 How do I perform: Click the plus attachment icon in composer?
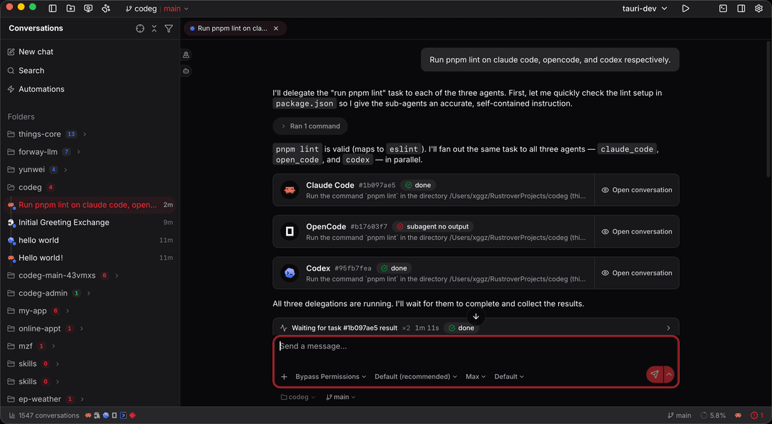click(x=284, y=377)
